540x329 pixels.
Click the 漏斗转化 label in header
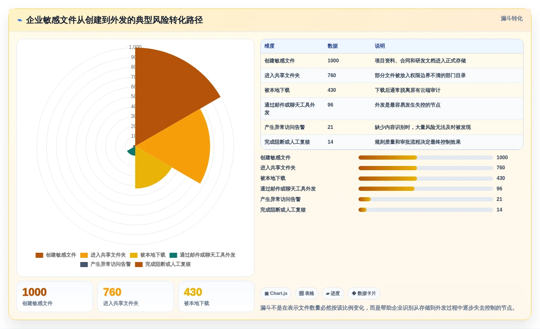511,19
